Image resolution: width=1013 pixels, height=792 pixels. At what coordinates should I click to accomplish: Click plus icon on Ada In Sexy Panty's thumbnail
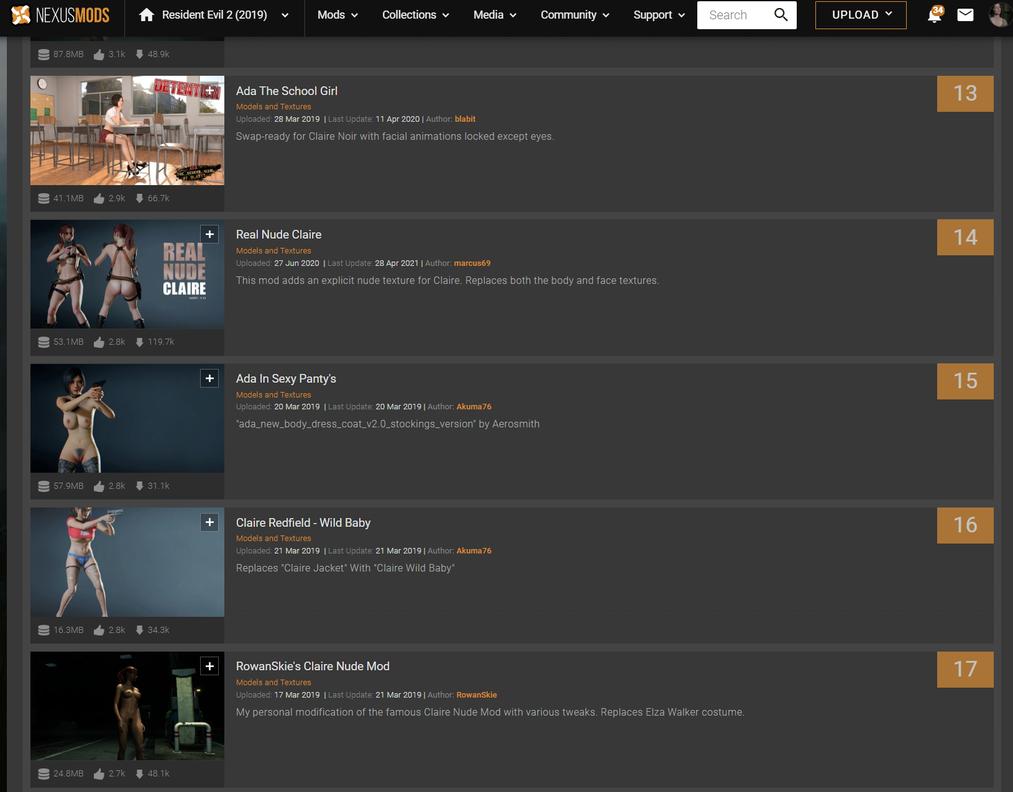(209, 378)
